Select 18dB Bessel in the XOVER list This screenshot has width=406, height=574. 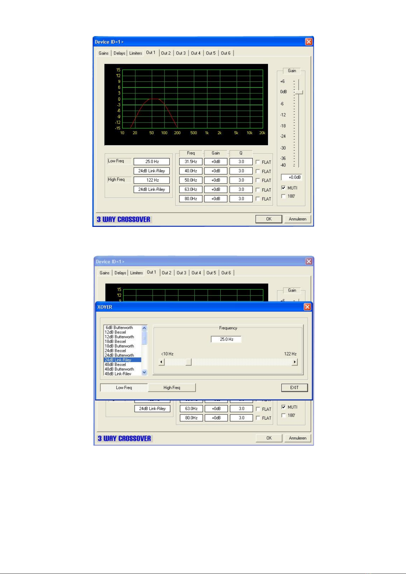(122, 341)
